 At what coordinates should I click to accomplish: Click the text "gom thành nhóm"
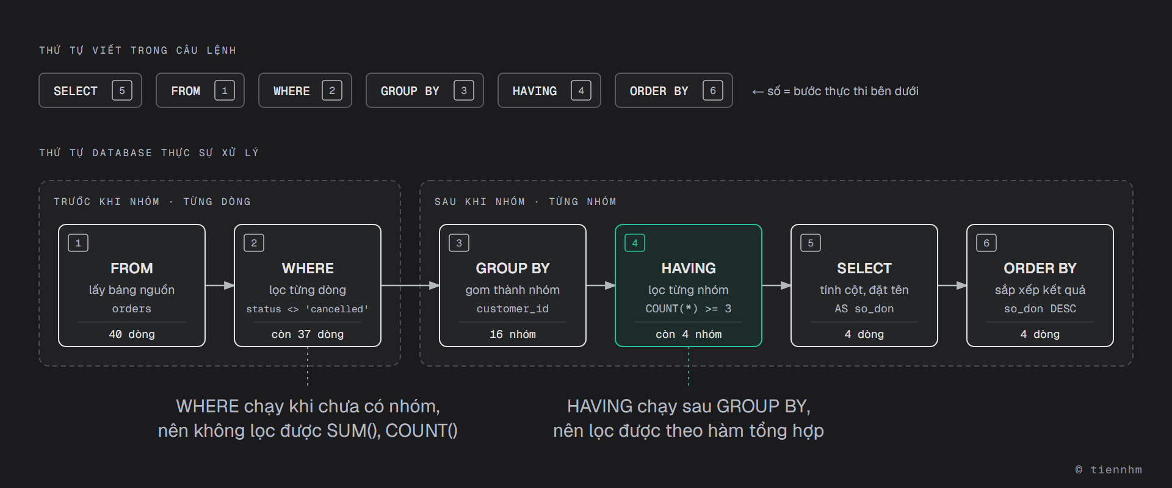pos(513,290)
